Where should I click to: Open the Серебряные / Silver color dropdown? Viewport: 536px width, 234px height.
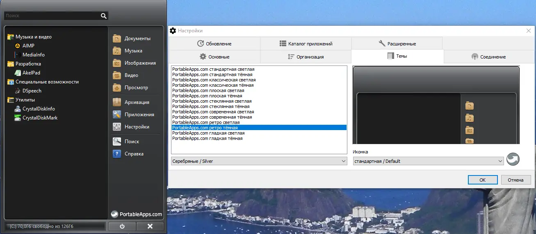point(259,161)
